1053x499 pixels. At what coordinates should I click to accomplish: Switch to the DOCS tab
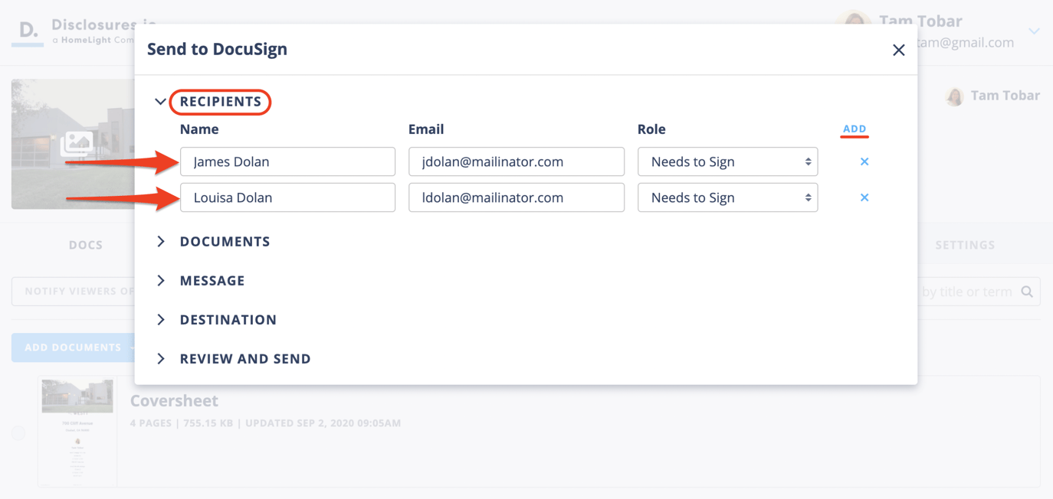(x=85, y=244)
